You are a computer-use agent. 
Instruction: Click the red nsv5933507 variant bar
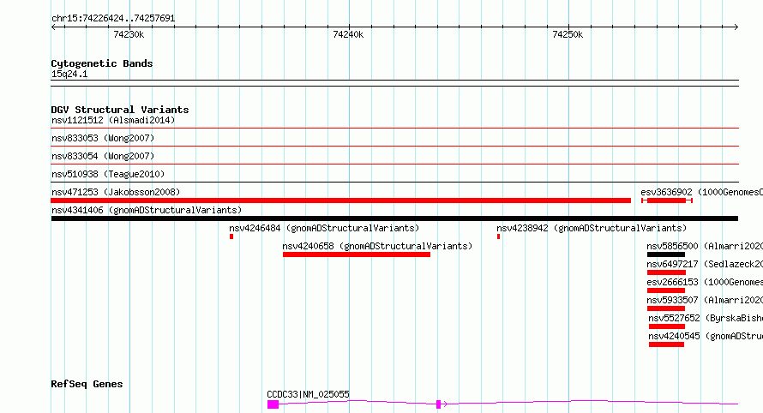(666, 308)
